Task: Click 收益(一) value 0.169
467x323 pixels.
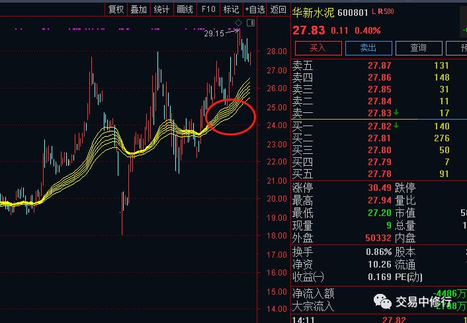Action: 380,277
